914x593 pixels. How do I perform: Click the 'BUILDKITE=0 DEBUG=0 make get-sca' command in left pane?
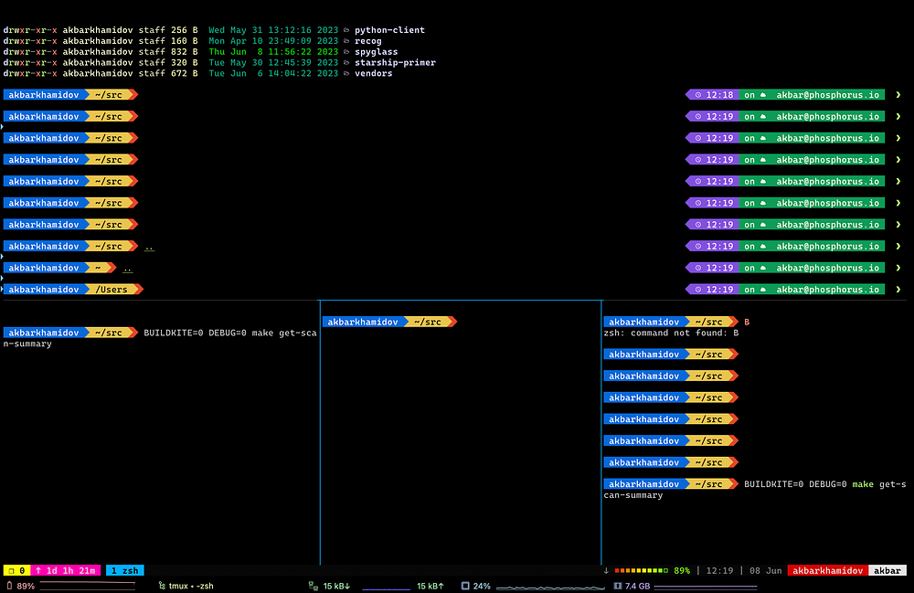coord(230,334)
